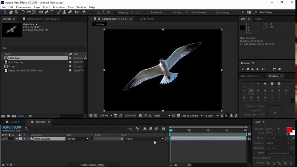Create a new composition from Project panel
This screenshot has width=297, height=167.
click(x=14, y=116)
